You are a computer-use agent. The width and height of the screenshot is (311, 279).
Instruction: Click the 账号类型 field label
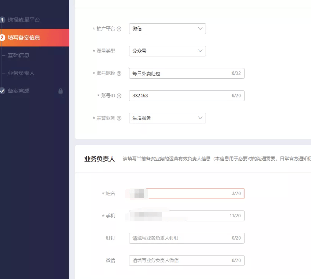[x=106, y=51]
